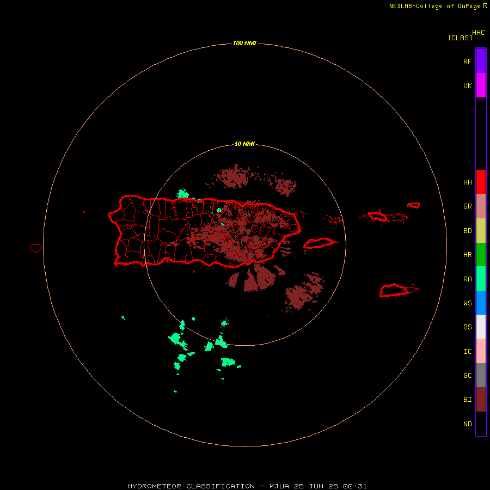Viewport: 490px width, 490px height.
Task: Click the IC light pink legend swatch
Action: pos(481,351)
